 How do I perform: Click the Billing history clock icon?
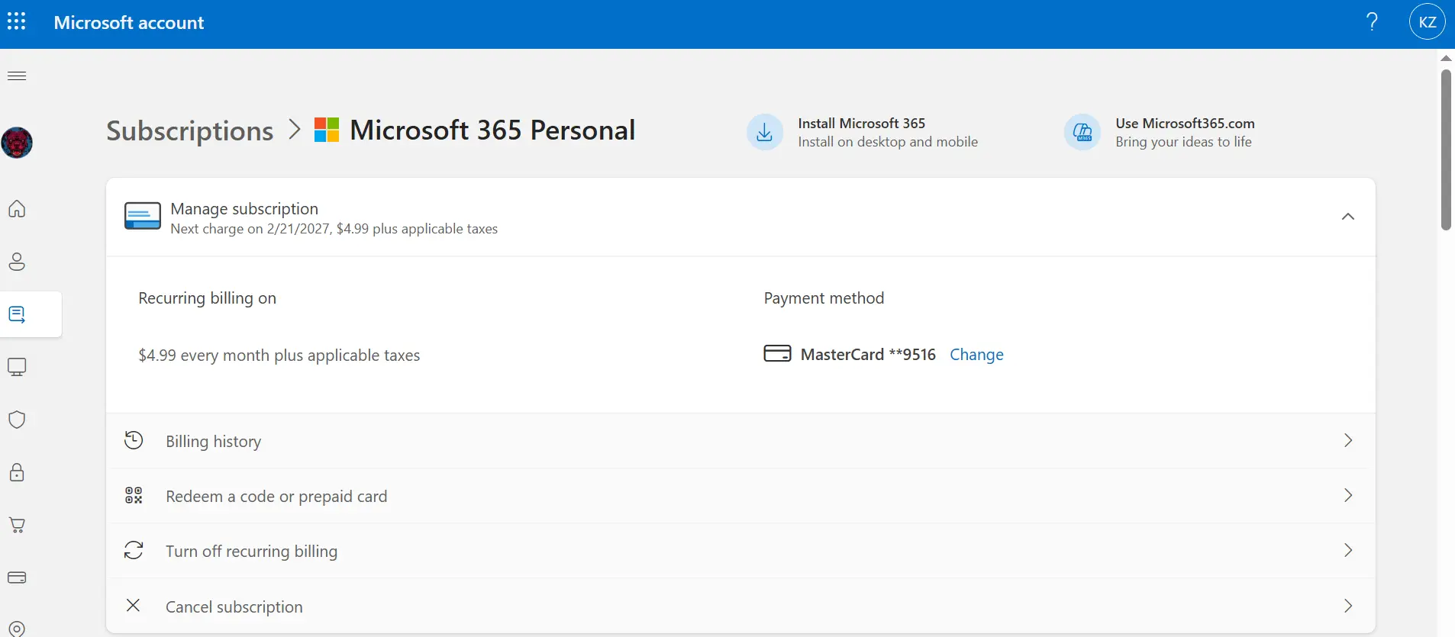pos(134,440)
